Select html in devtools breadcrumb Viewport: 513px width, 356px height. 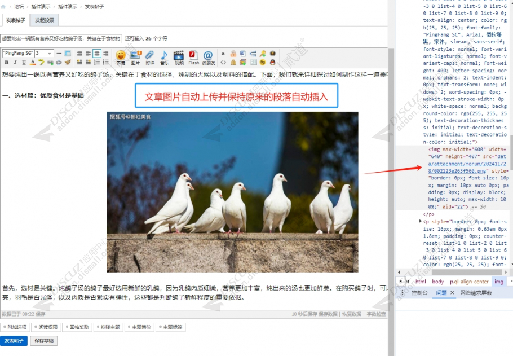click(421, 282)
